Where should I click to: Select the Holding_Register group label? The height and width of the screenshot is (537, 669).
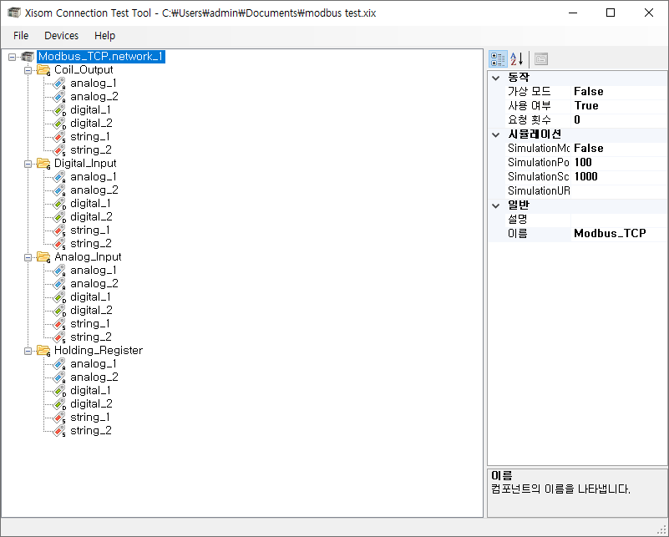pos(98,351)
